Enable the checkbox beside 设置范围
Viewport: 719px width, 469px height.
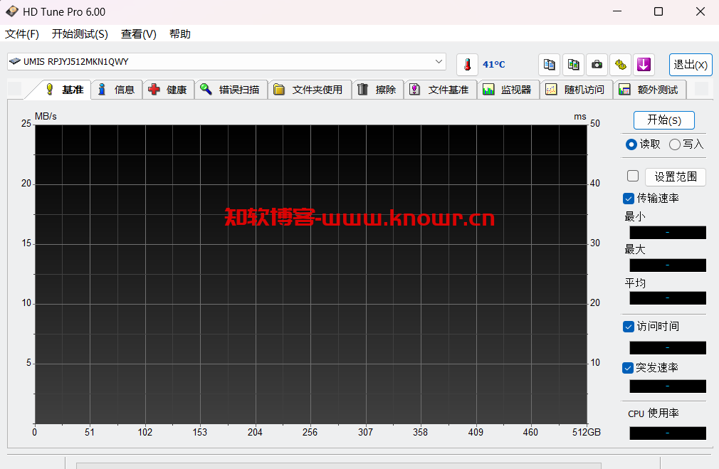pos(633,176)
